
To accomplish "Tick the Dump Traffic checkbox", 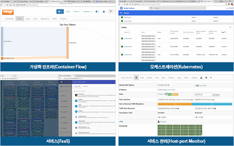I will point(195,85).
